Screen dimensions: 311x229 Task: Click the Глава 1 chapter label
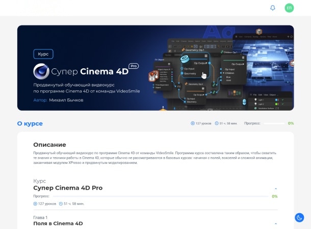click(x=40, y=218)
